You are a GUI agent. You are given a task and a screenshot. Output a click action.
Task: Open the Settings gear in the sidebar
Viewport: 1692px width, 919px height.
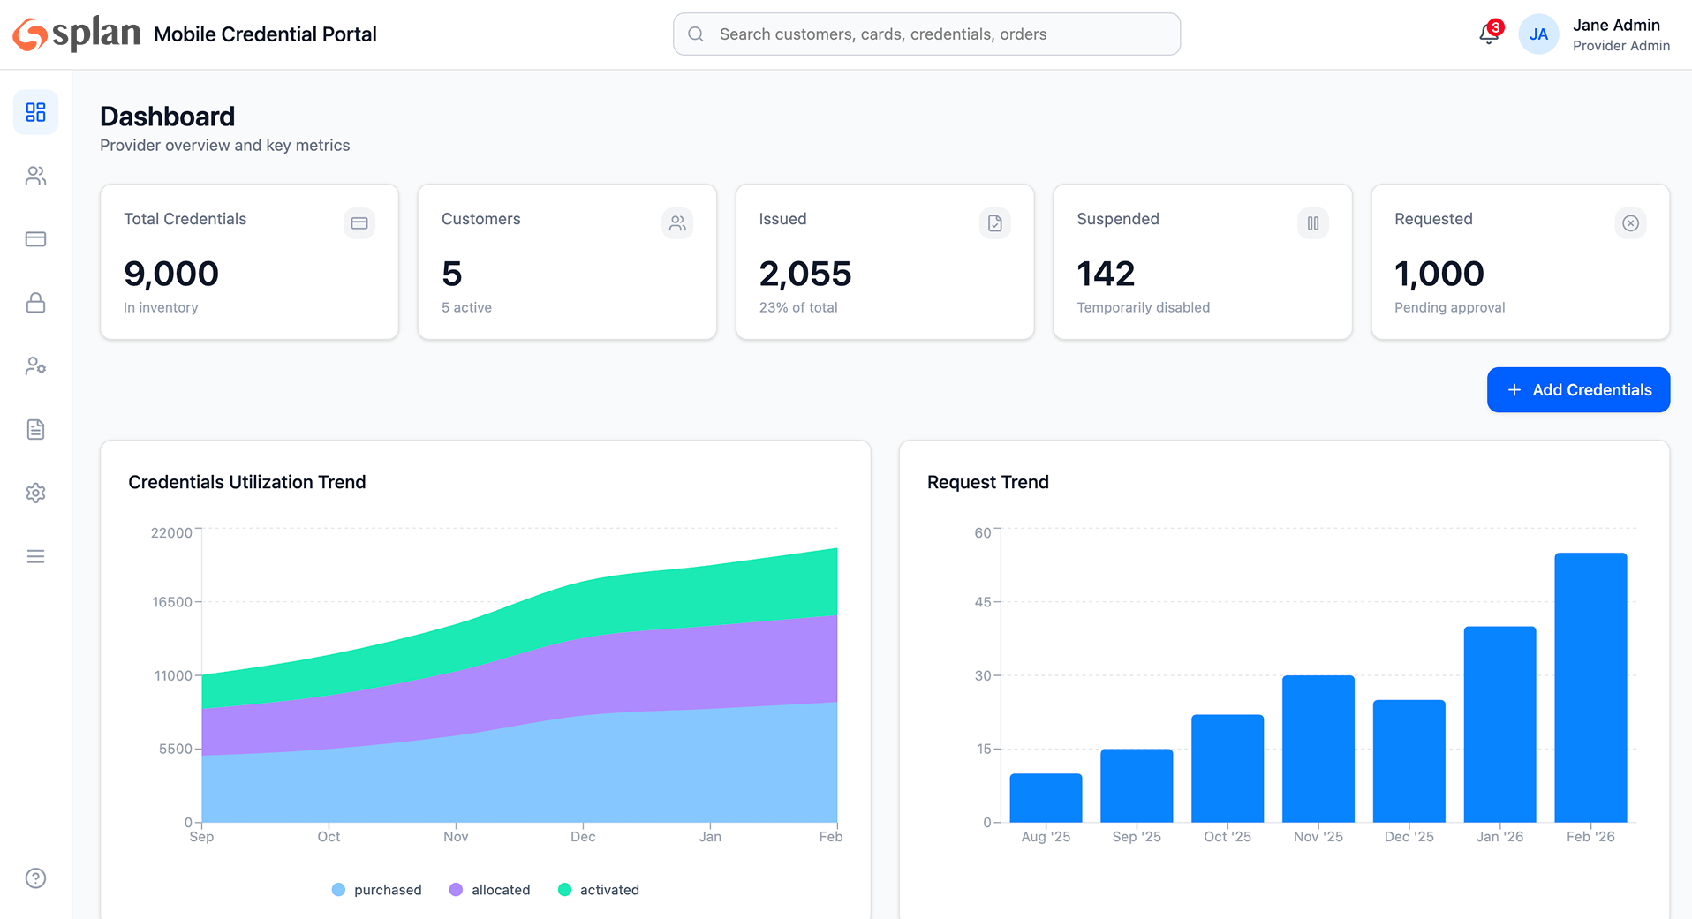[x=35, y=493]
